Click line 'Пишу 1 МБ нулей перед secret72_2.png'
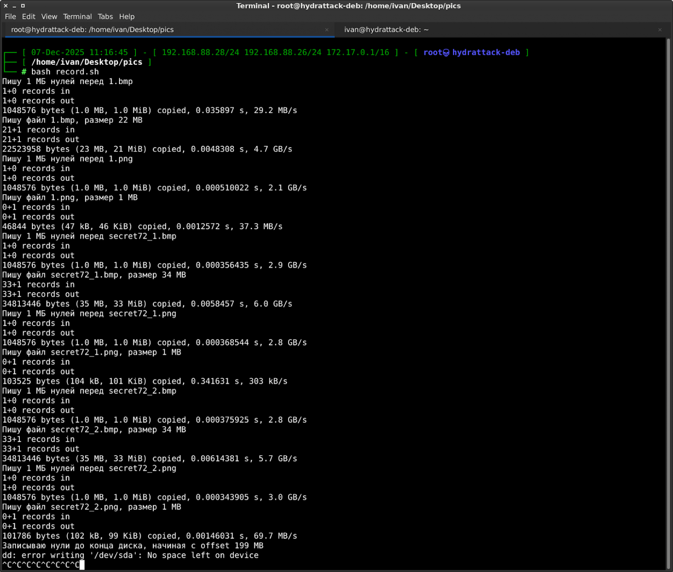 tap(89, 468)
